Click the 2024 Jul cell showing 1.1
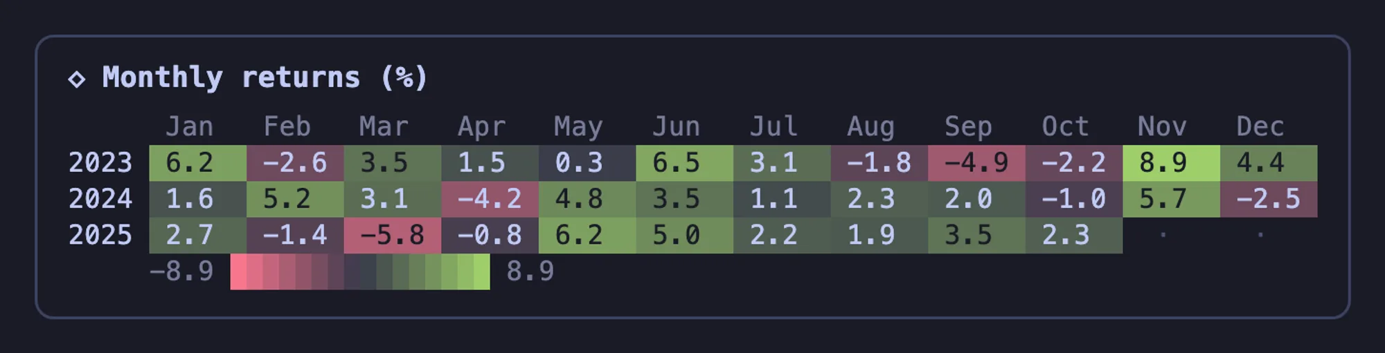Viewport: 1385px width, 353px height. click(782, 199)
